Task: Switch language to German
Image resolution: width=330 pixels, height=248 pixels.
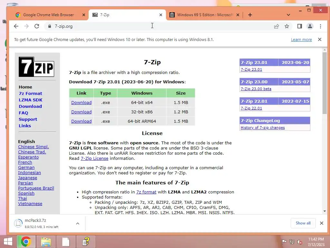Action: (x=26, y=168)
